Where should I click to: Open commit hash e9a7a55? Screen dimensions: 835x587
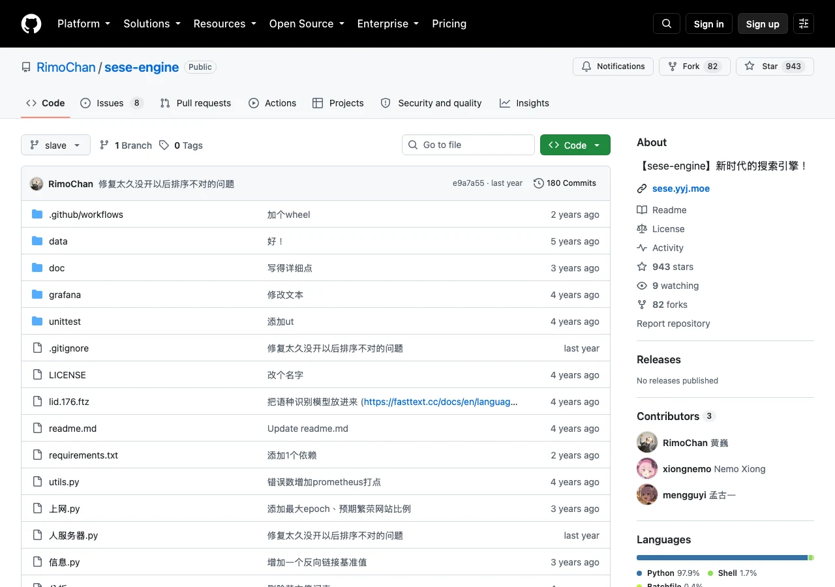[468, 183]
